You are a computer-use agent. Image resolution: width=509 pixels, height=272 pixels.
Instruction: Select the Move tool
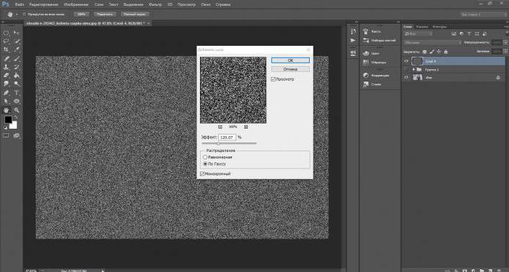17,33
